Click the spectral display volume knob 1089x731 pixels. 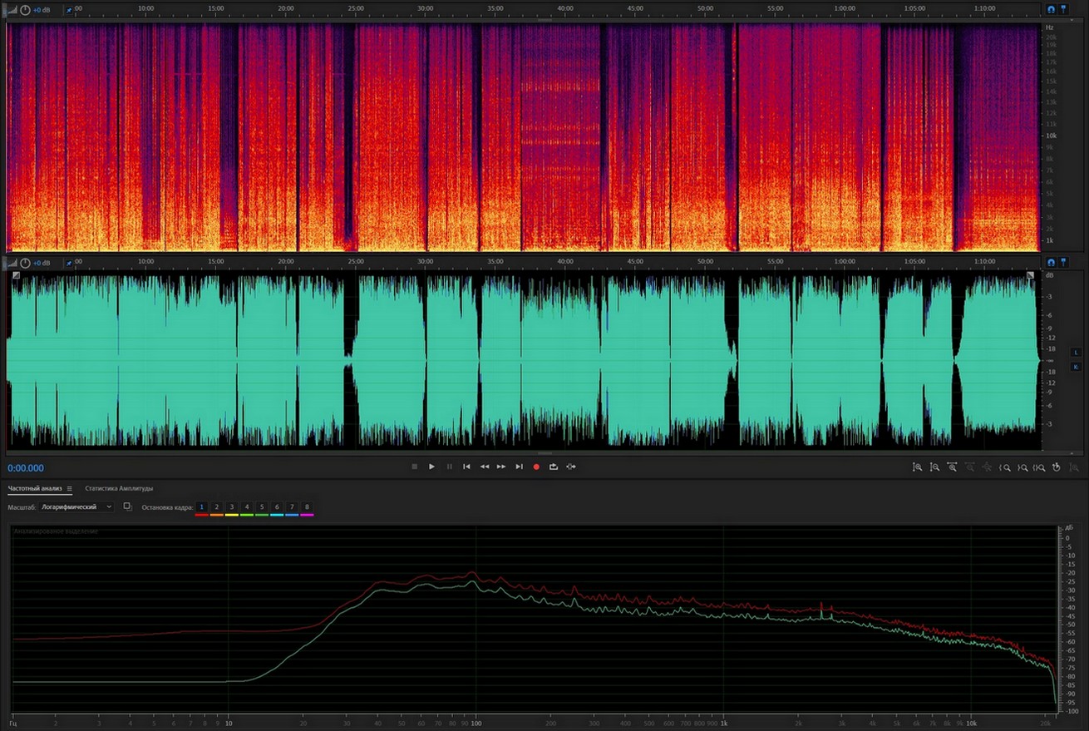point(25,9)
